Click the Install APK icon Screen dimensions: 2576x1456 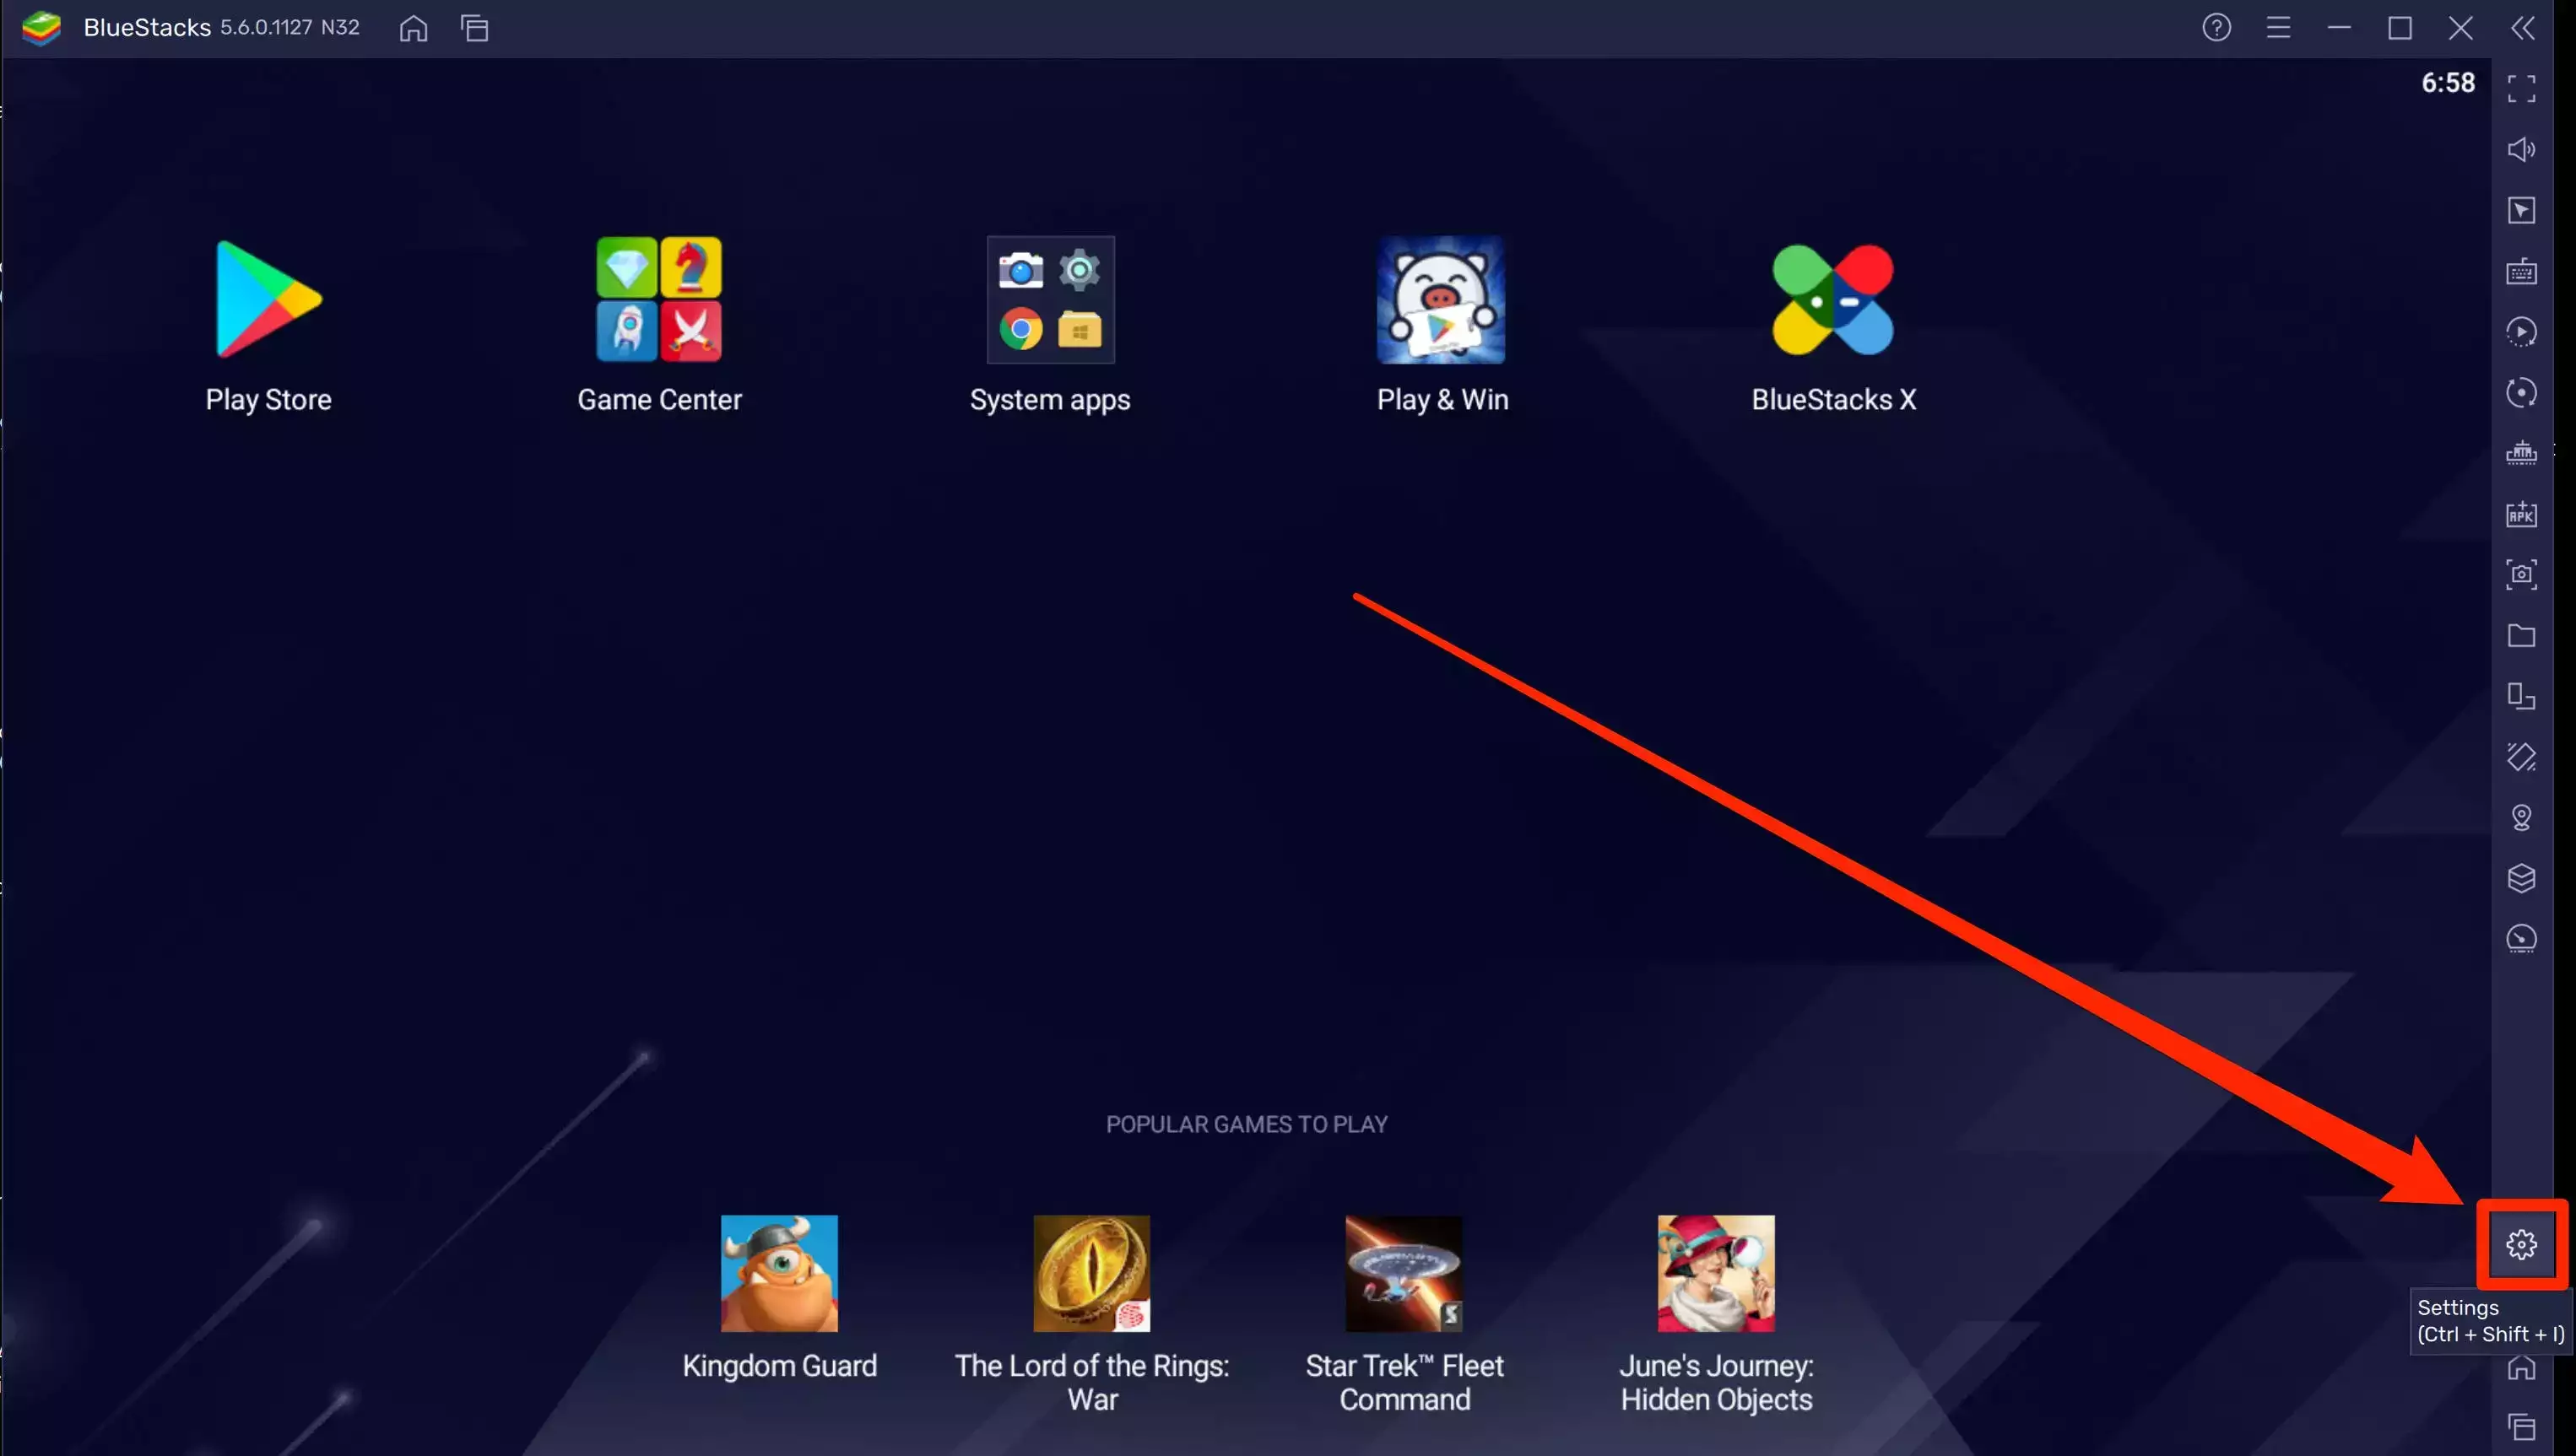(x=2521, y=515)
